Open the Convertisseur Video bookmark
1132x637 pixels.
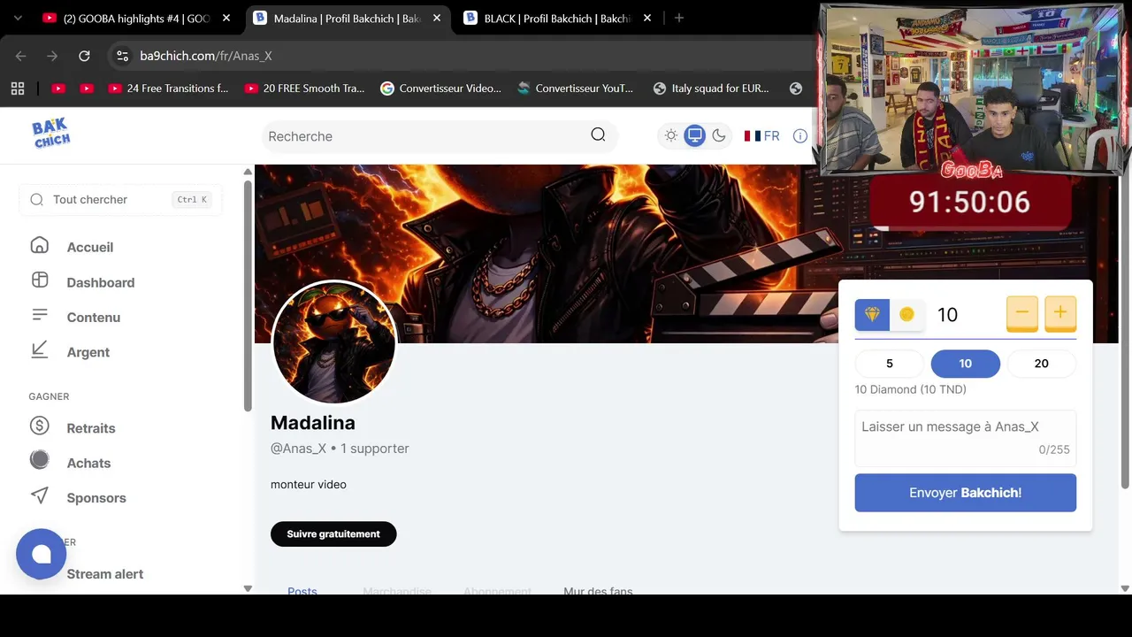pyautogui.click(x=440, y=88)
